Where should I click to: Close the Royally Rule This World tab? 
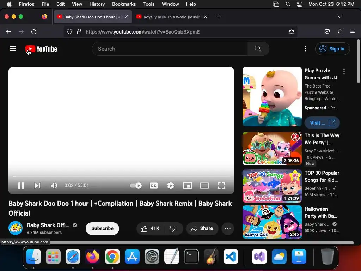coord(206,17)
